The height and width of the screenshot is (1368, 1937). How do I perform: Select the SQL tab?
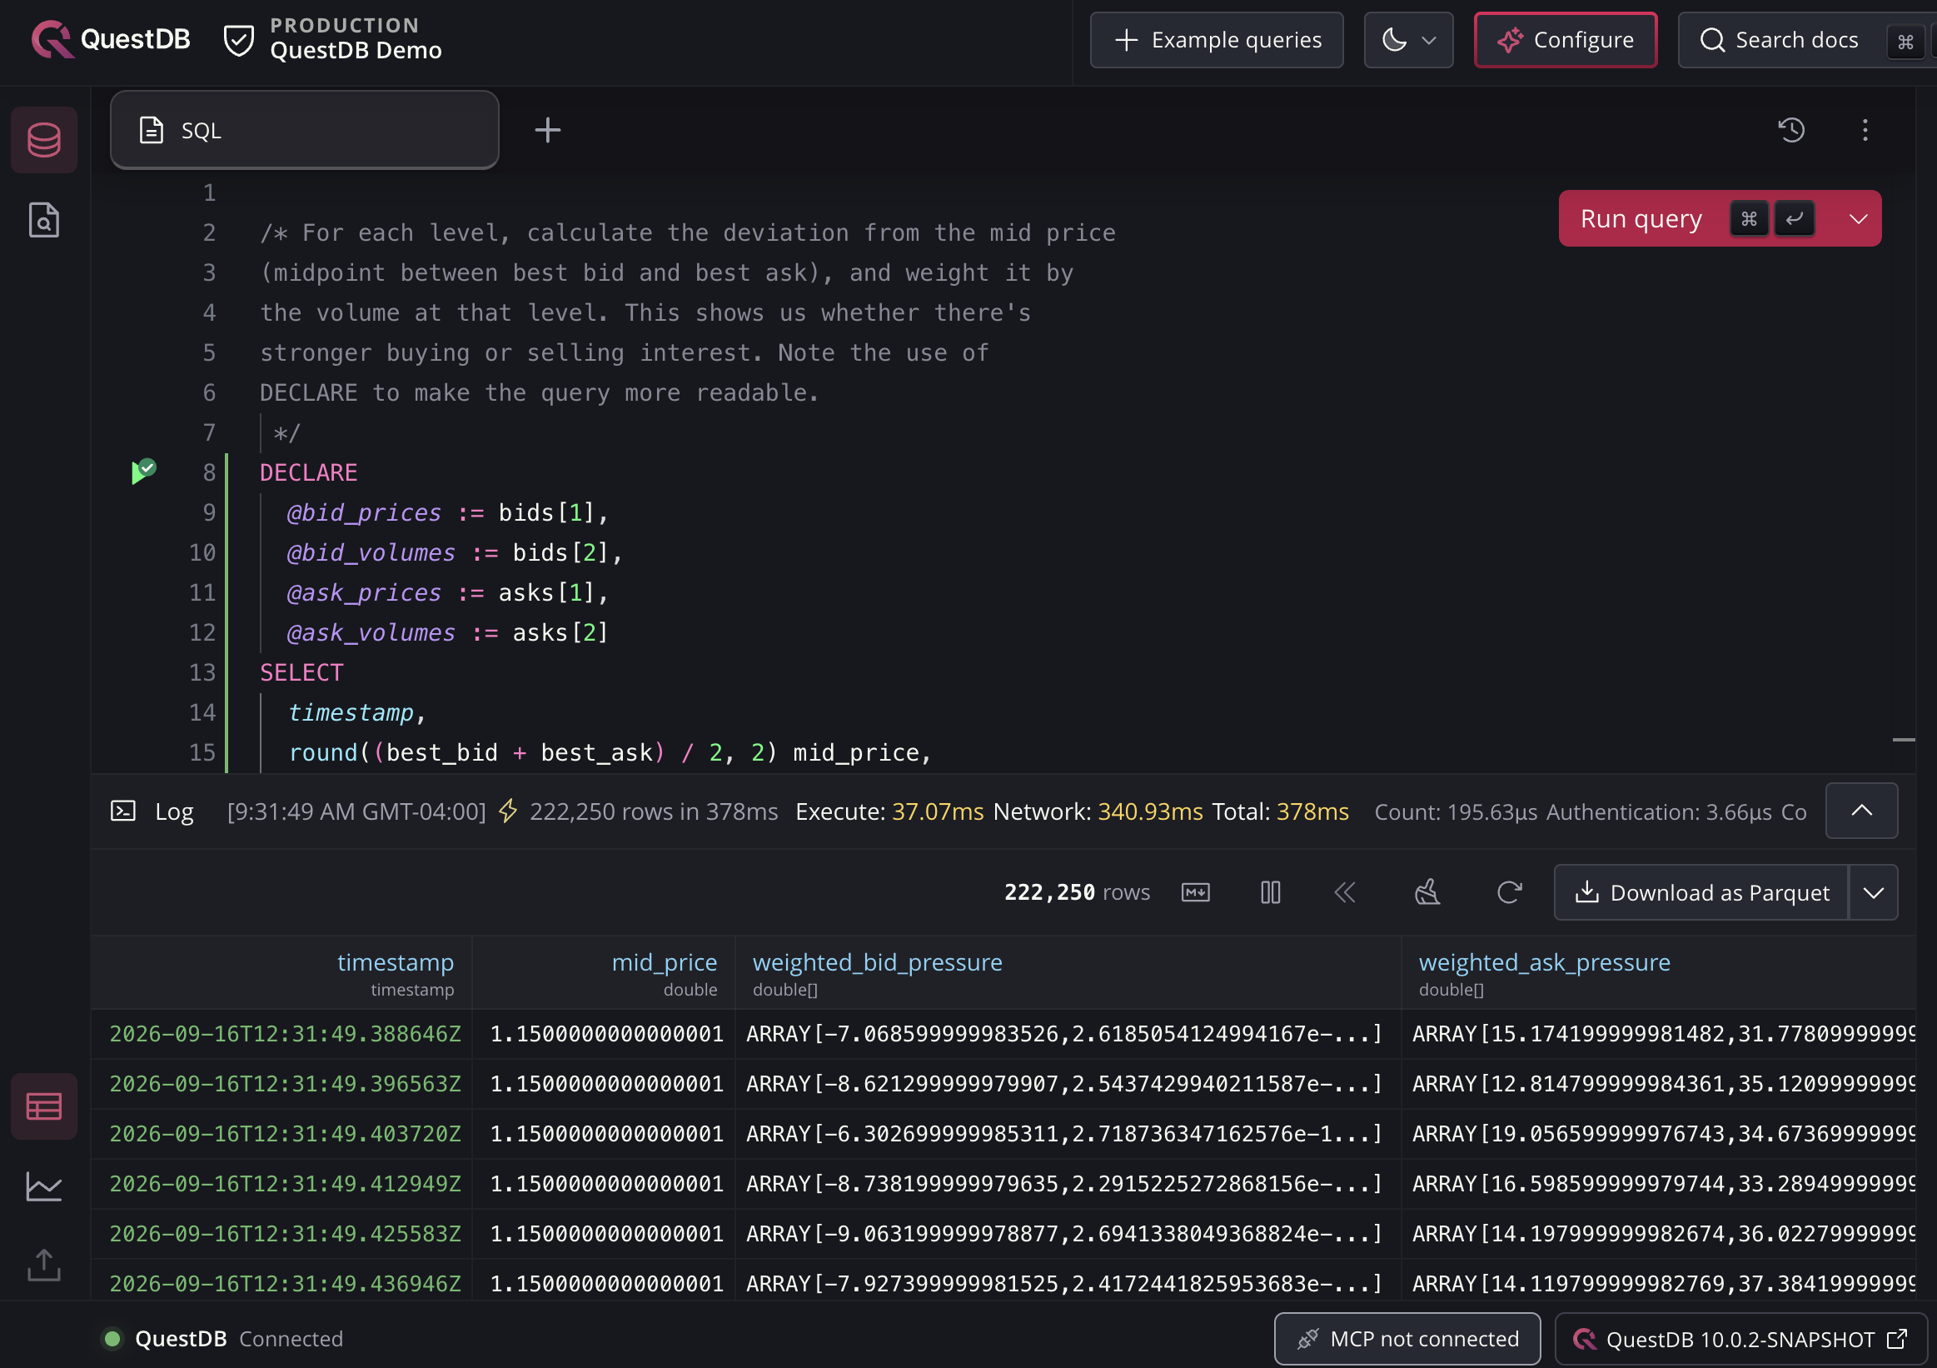[305, 130]
